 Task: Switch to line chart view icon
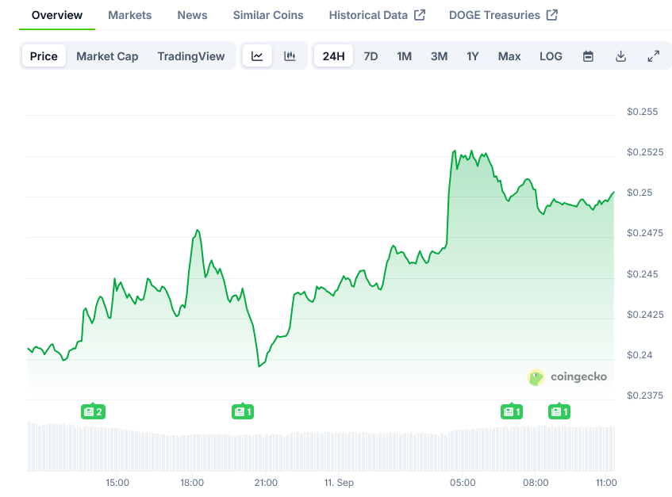257,56
